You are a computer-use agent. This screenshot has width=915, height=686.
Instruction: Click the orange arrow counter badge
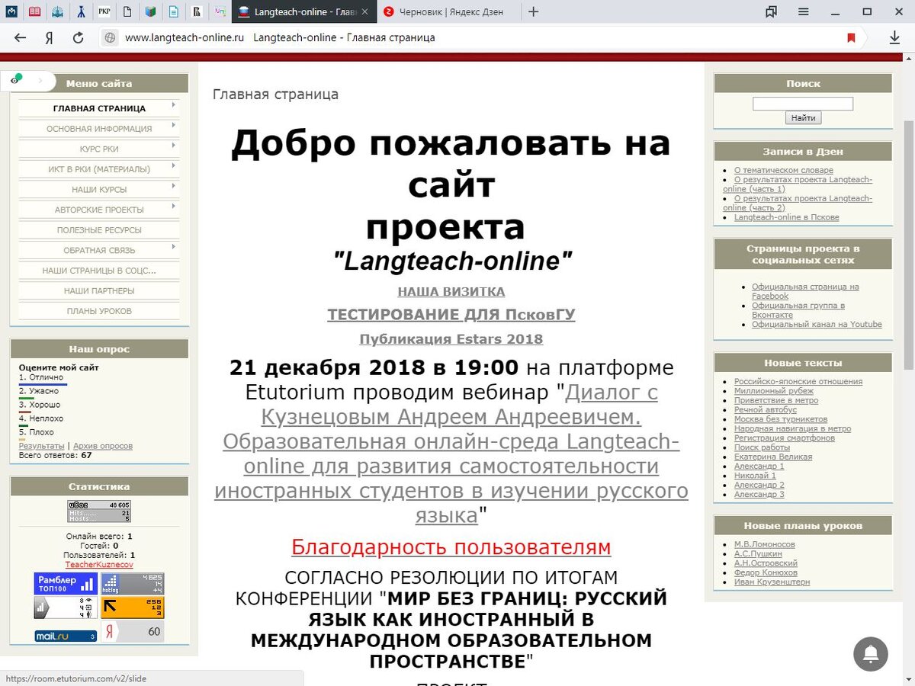[133, 607]
